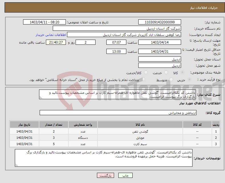
Task: Click the بازگشت back button
Action: (x=106, y=175)
